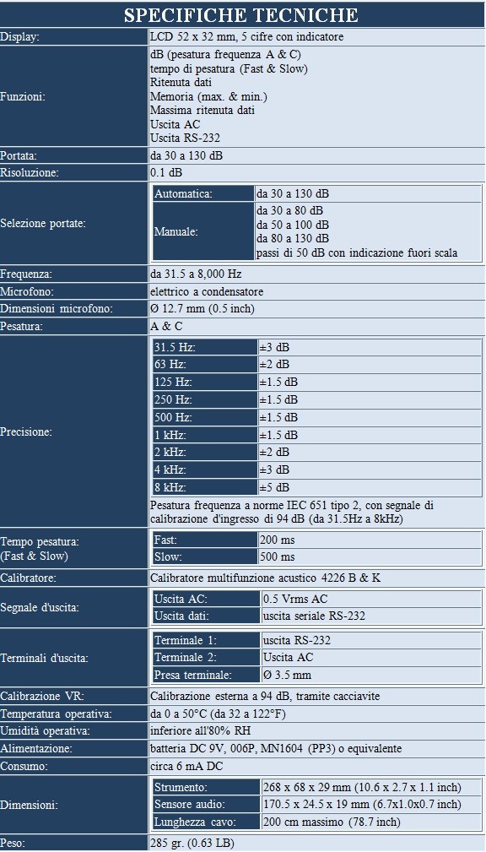Click the 'Ø 12.7 mm (0.5 inch)' value
The image size is (486, 852).
[x=202, y=309]
